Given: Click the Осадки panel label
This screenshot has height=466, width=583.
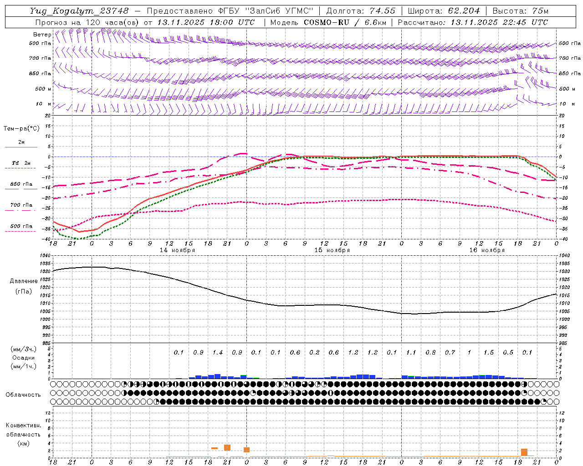Looking at the screenshot, I should (x=24, y=358).
